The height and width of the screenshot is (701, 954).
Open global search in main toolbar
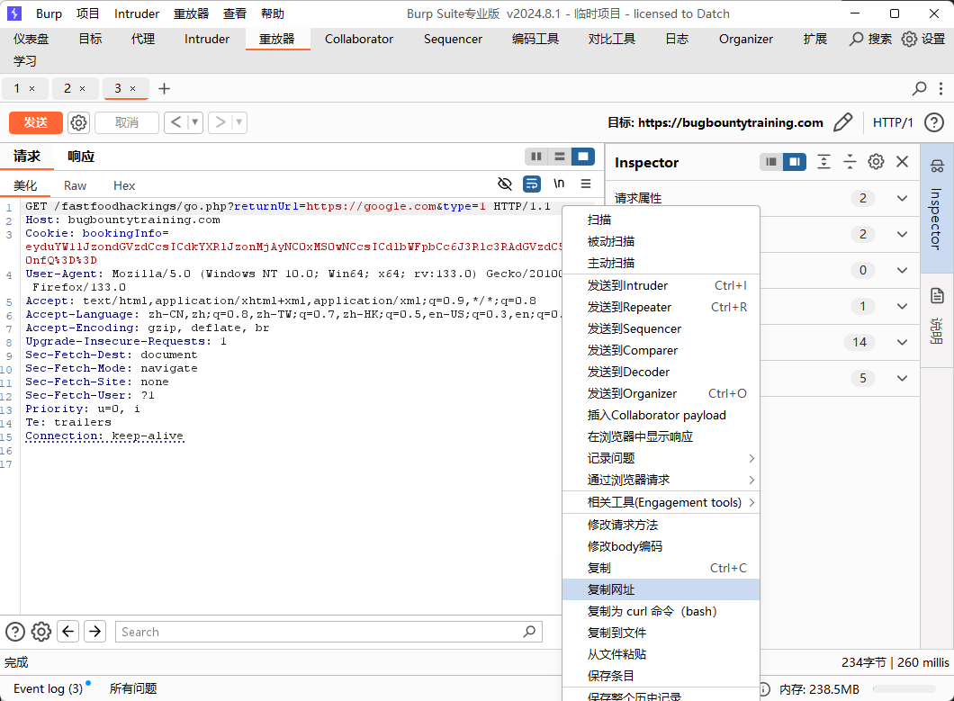pyautogui.click(x=870, y=39)
